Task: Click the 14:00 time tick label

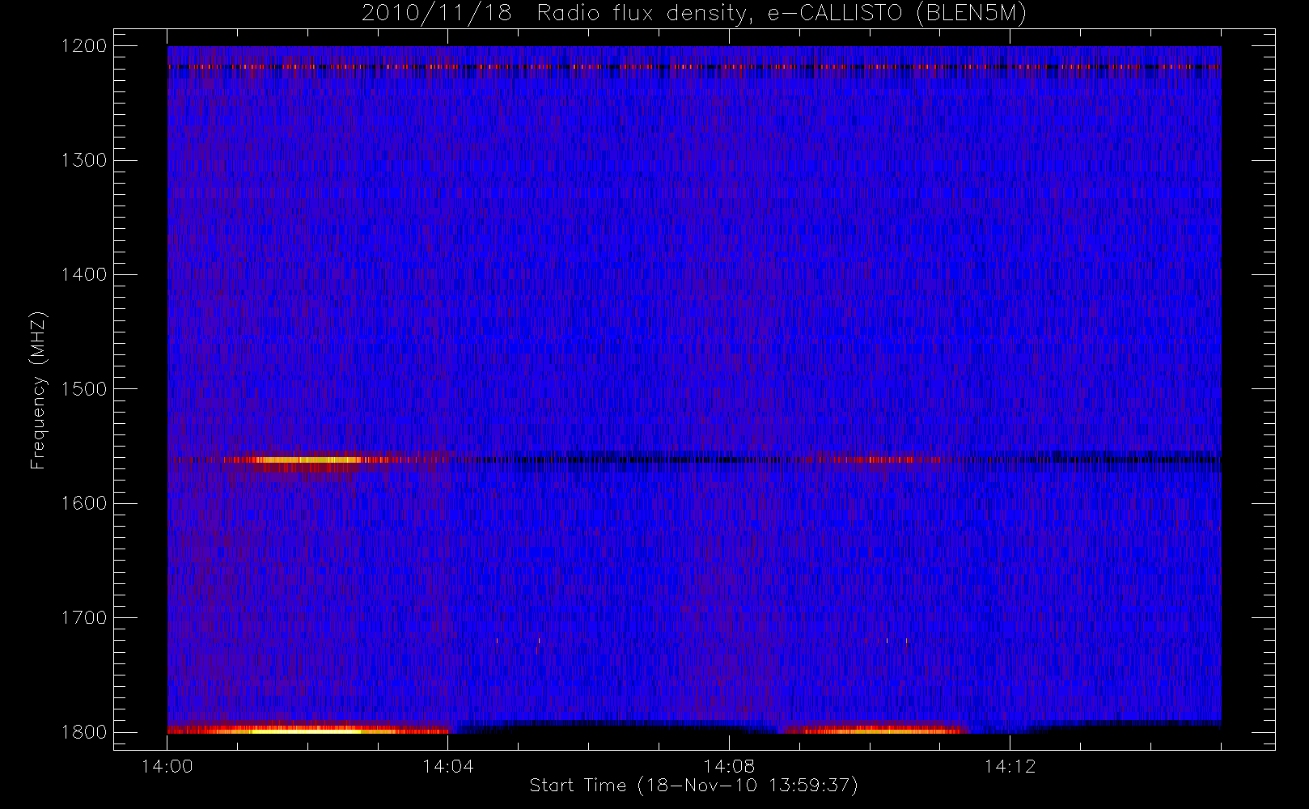Action: [x=167, y=766]
